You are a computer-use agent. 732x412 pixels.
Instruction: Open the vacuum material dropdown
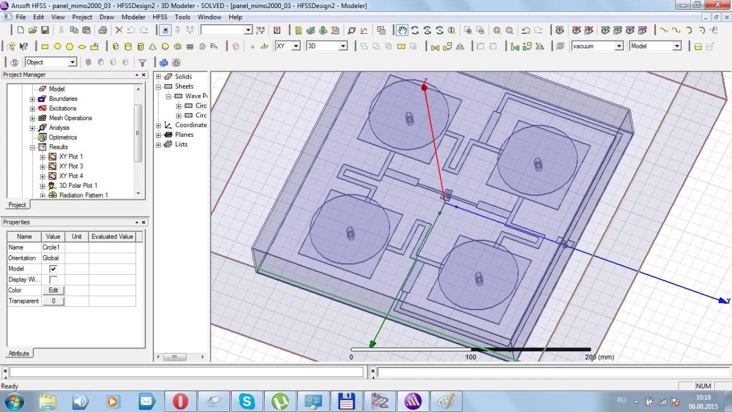[619, 46]
